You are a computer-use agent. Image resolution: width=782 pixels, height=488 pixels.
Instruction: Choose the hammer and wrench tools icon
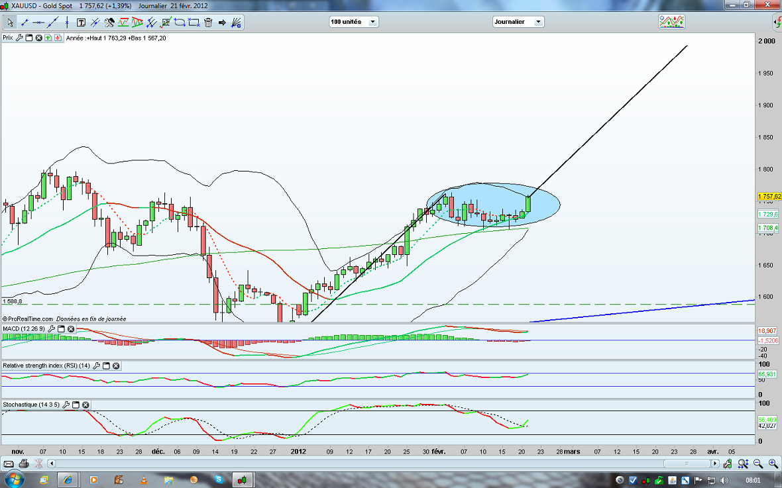pyautogui.click(x=110, y=23)
